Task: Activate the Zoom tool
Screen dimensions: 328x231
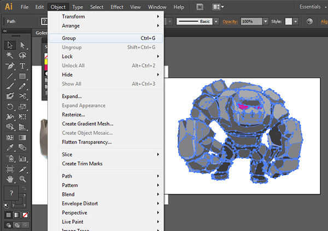Action: click(x=22, y=179)
